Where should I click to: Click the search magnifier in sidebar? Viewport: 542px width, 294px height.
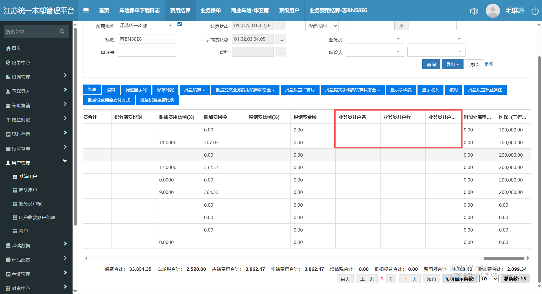62,31
